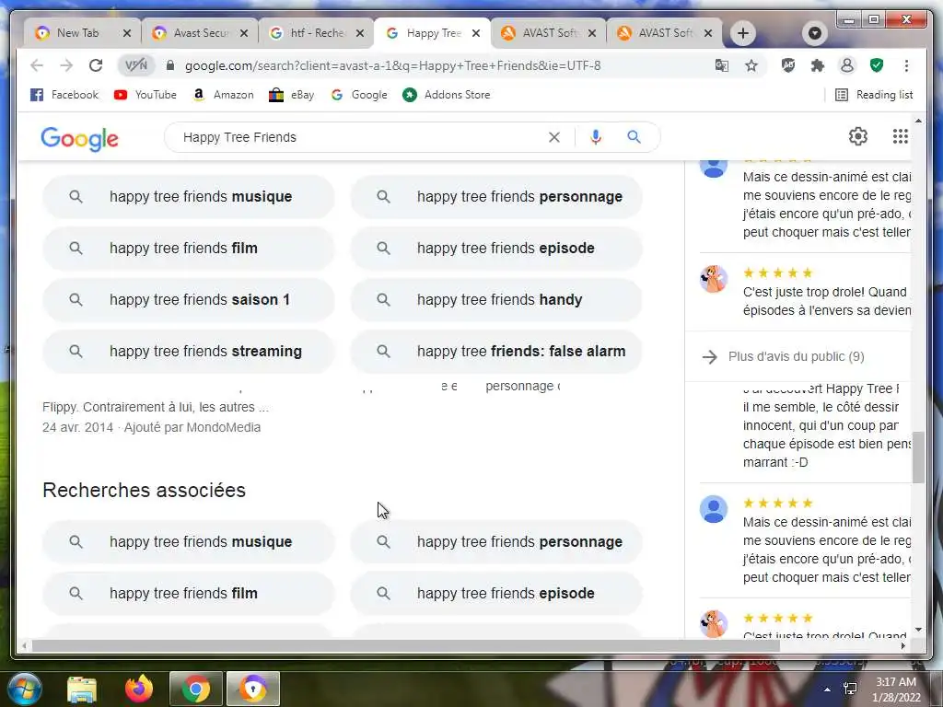Open Avast Secure Browser taskbar icon
The height and width of the screenshot is (707, 943).
(x=253, y=689)
